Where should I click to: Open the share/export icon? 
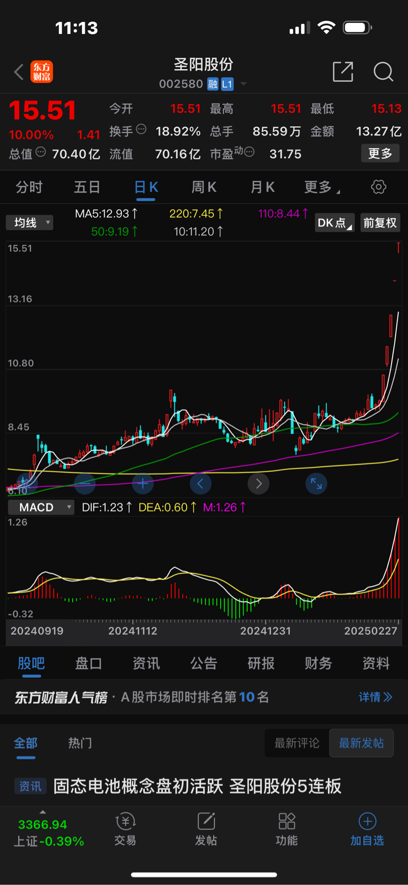click(343, 71)
